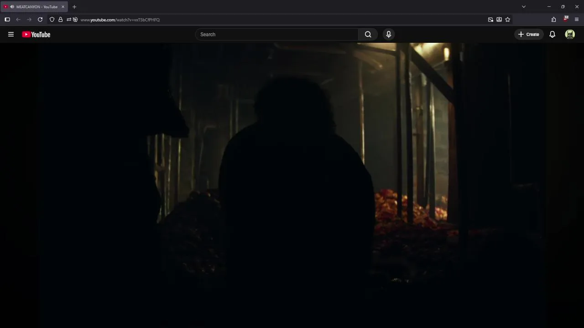Screen dimensions: 584x328
Task: Toggle the browser sidebar icon
Action: click(7, 20)
